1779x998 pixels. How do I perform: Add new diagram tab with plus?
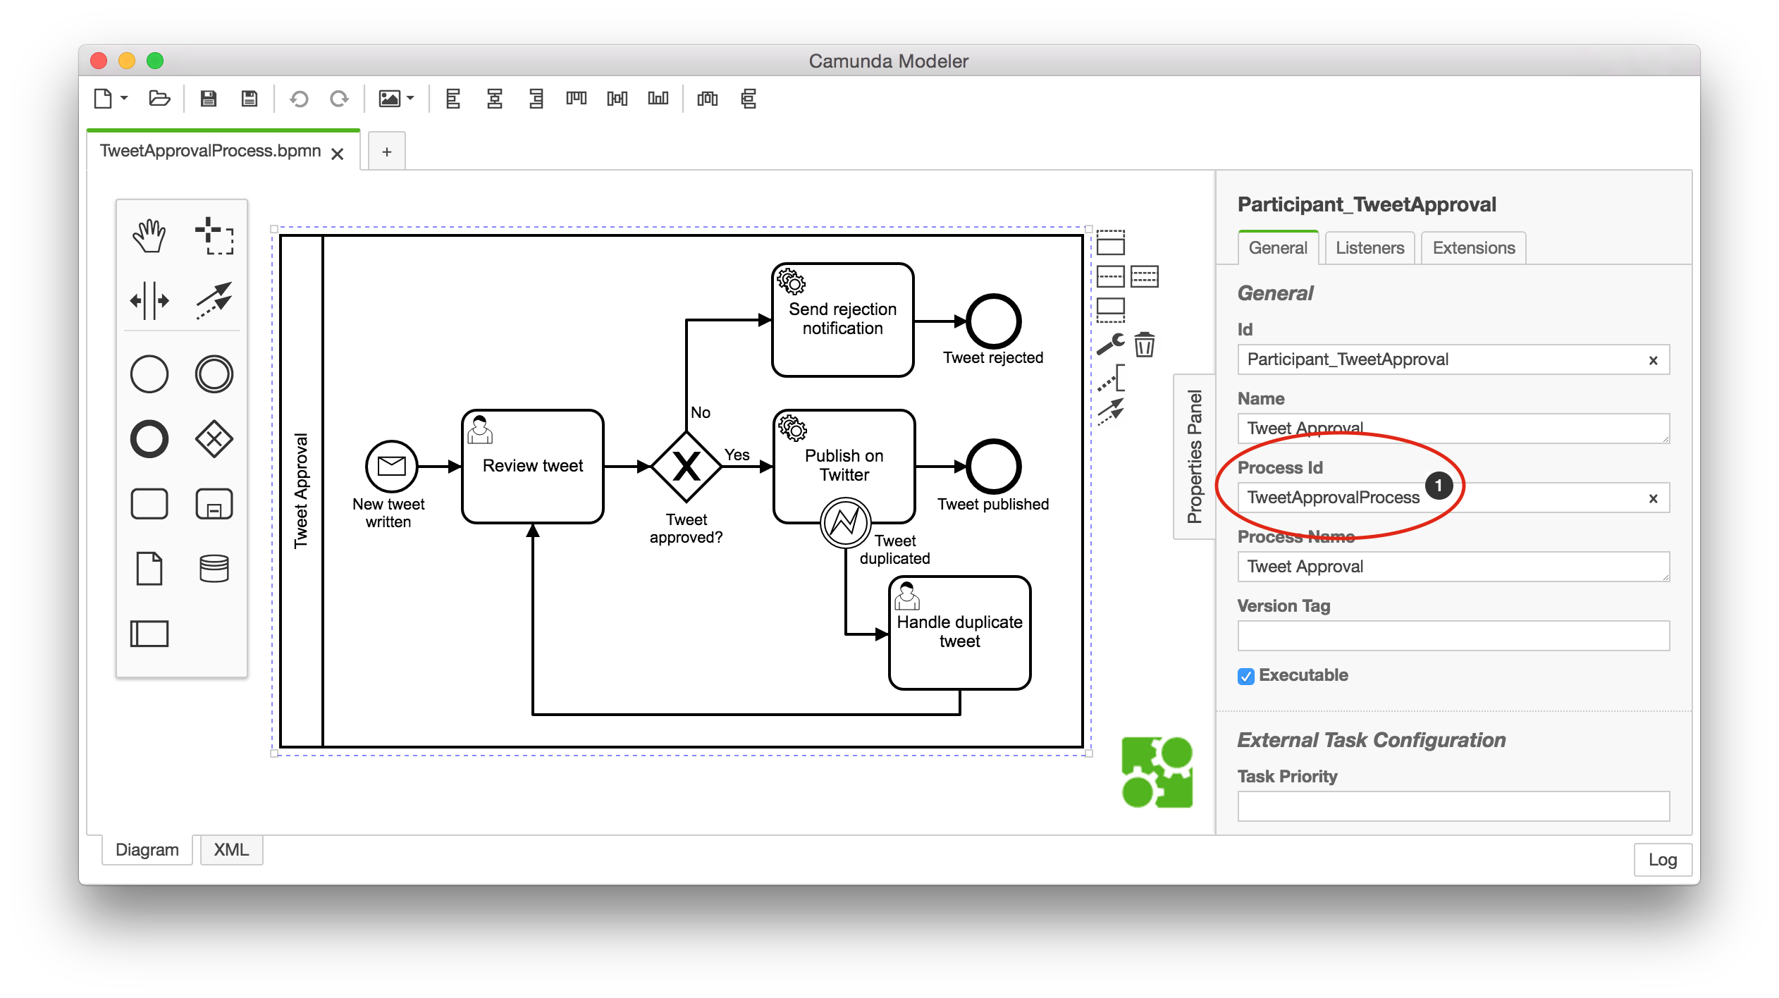click(x=386, y=152)
